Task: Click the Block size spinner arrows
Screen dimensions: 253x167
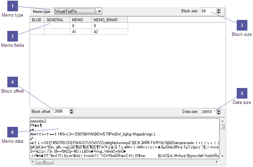Action: point(218,11)
